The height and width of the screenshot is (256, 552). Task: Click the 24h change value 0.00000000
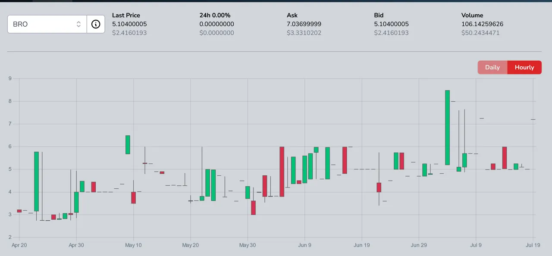216,24
